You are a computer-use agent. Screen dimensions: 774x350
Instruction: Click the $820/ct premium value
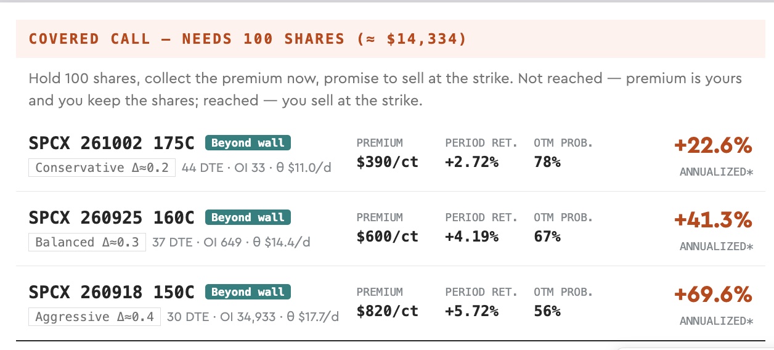click(387, 311)
